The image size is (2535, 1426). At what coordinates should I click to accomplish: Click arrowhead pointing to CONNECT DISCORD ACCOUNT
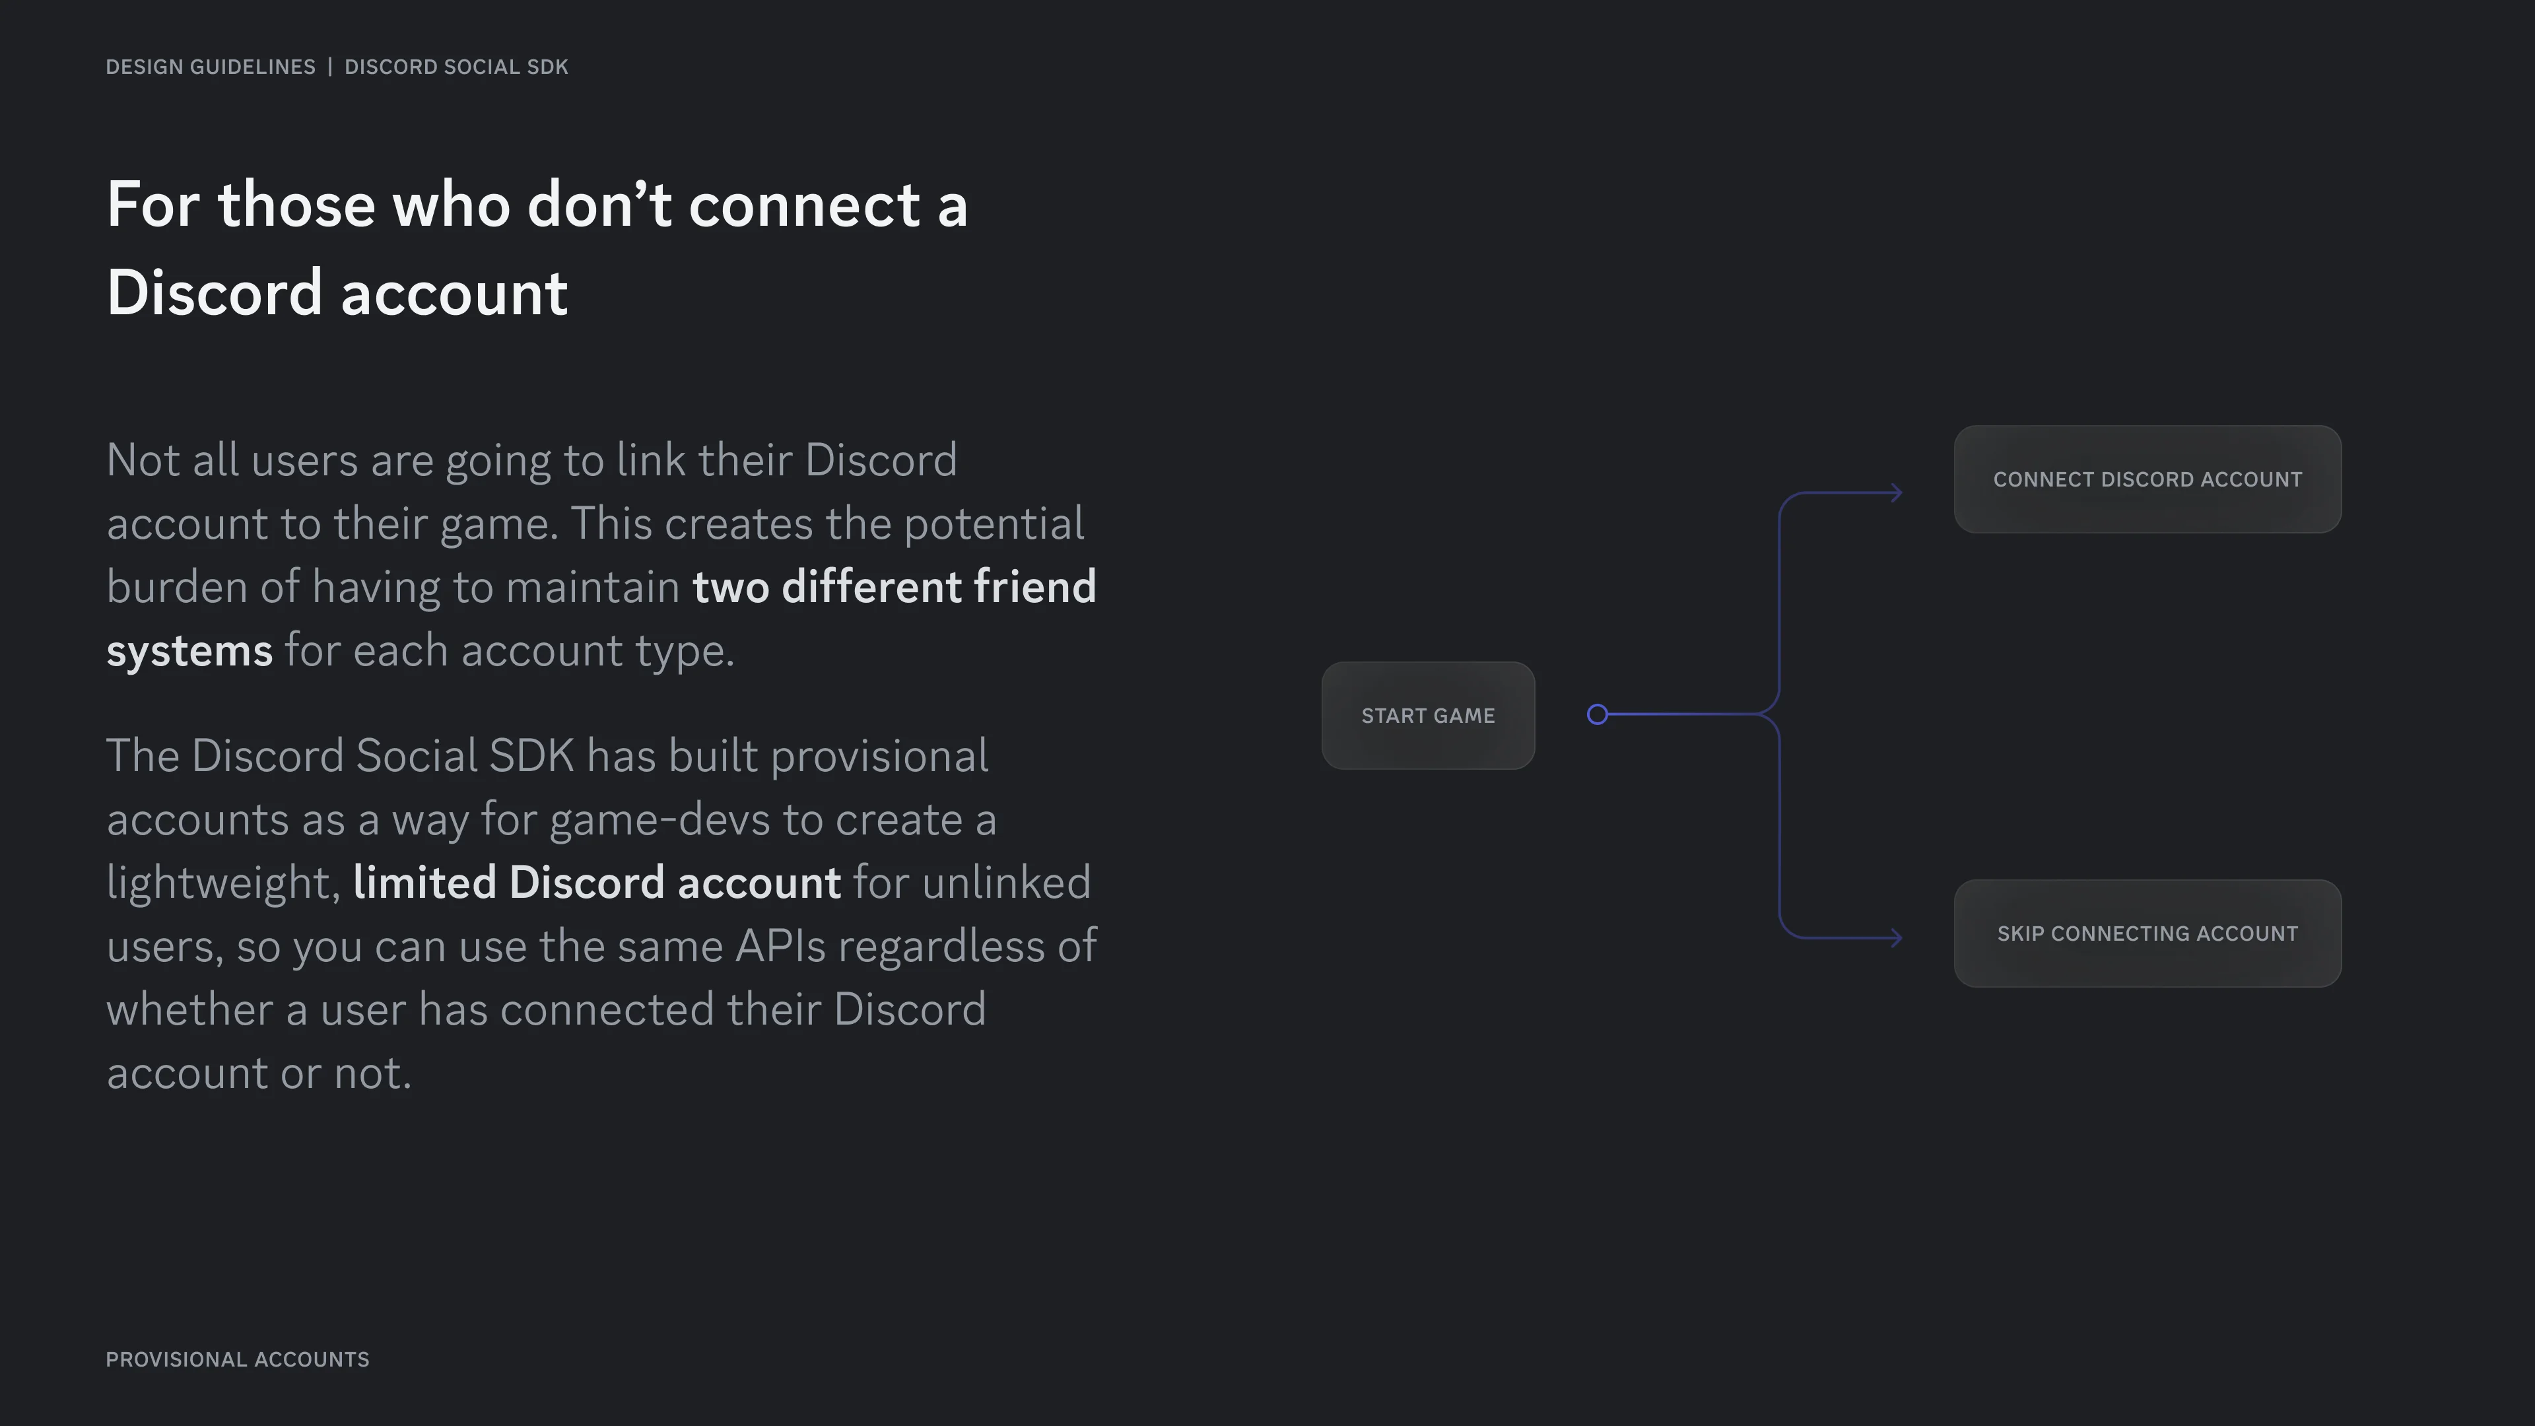click(x=1895, y=493)
